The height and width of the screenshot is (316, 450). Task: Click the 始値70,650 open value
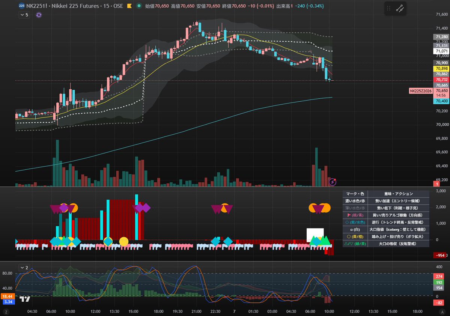pos(157,6)
